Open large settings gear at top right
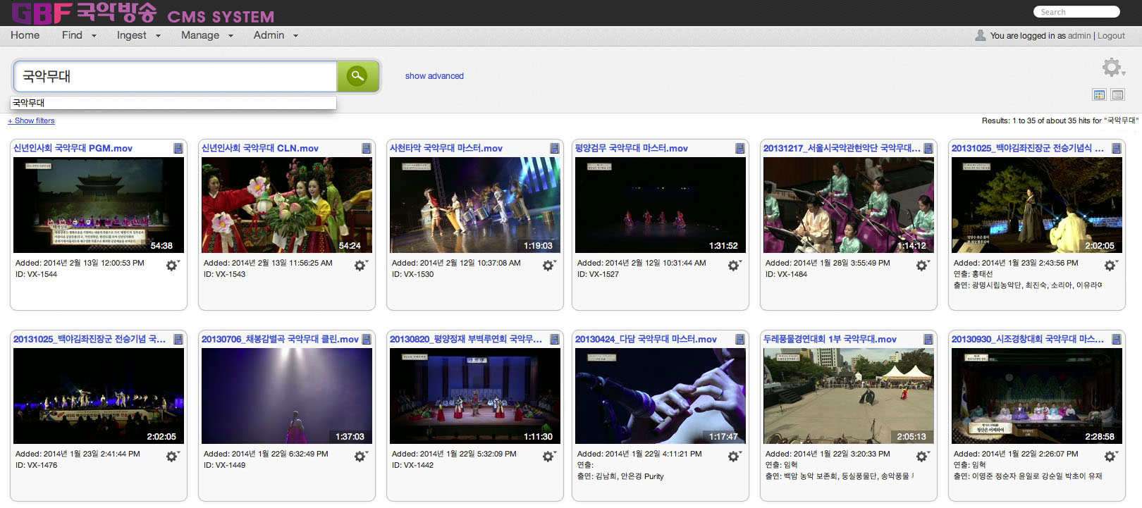The height and width of the screenshot is (508, 1142). tap(1112, 68)
